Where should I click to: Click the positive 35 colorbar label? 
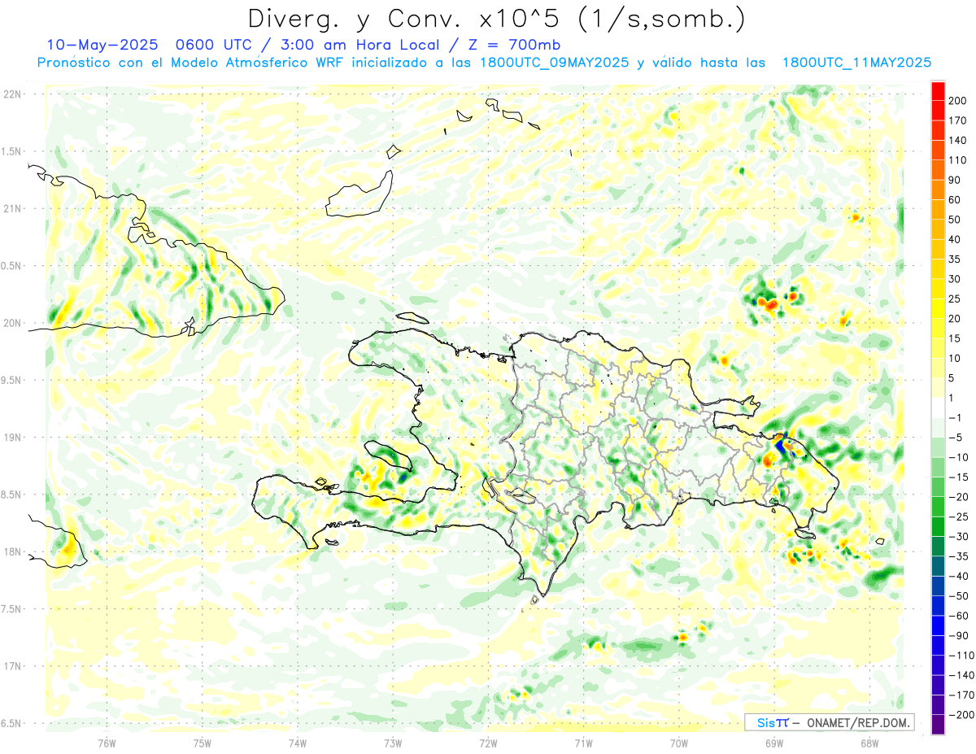click(955, 259)
